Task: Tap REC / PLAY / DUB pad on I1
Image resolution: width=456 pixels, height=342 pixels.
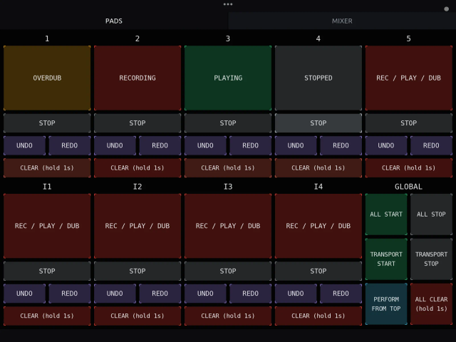Action: pyautogui.click(x=47, y=226)
